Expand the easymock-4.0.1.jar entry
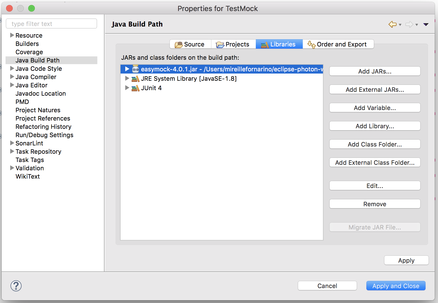Screen dimensions: 438x303 point(127,69)
